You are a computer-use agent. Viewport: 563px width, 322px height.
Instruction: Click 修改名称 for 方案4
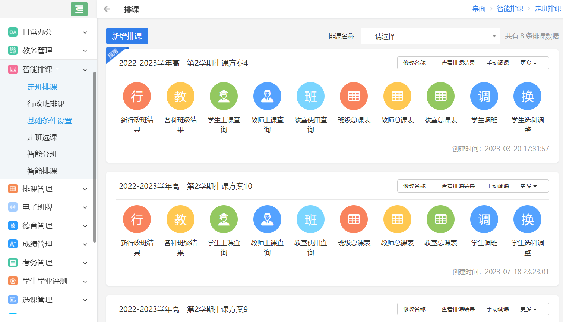tap(416, 63)
